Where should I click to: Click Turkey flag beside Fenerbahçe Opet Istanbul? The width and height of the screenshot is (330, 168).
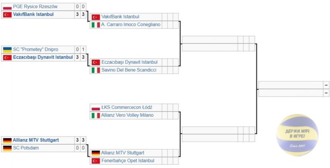[96, 161]
